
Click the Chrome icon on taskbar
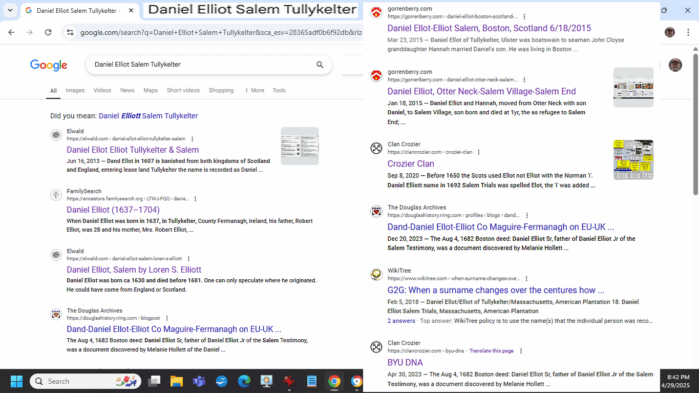[x=334, y=381]
